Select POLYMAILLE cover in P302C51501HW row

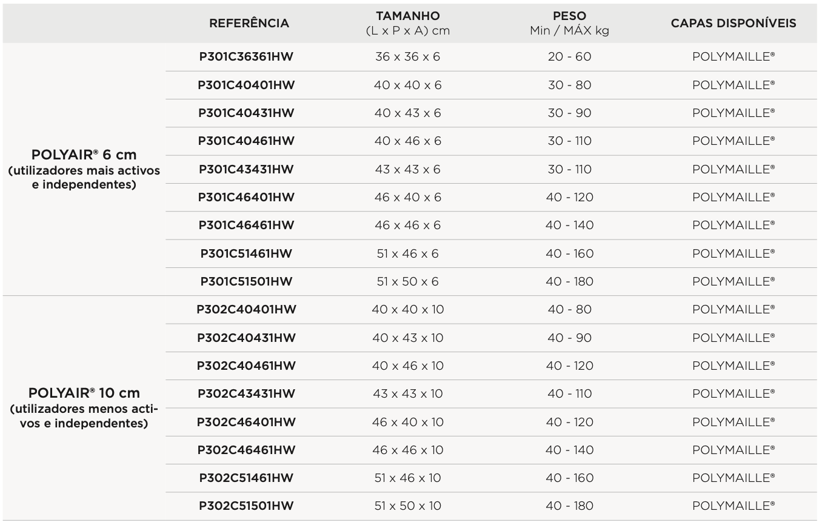click(733, 506)
